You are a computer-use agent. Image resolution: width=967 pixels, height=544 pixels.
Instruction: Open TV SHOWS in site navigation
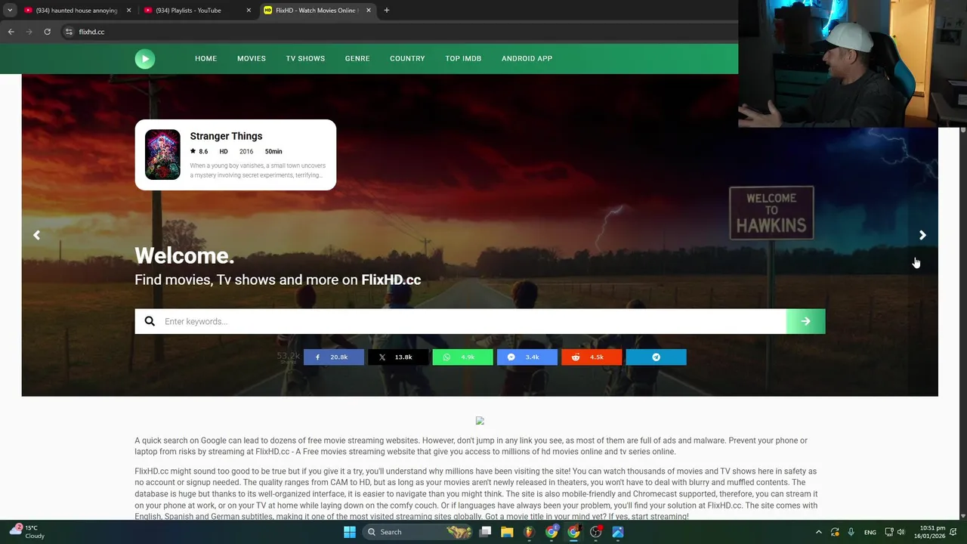[305, 58]
